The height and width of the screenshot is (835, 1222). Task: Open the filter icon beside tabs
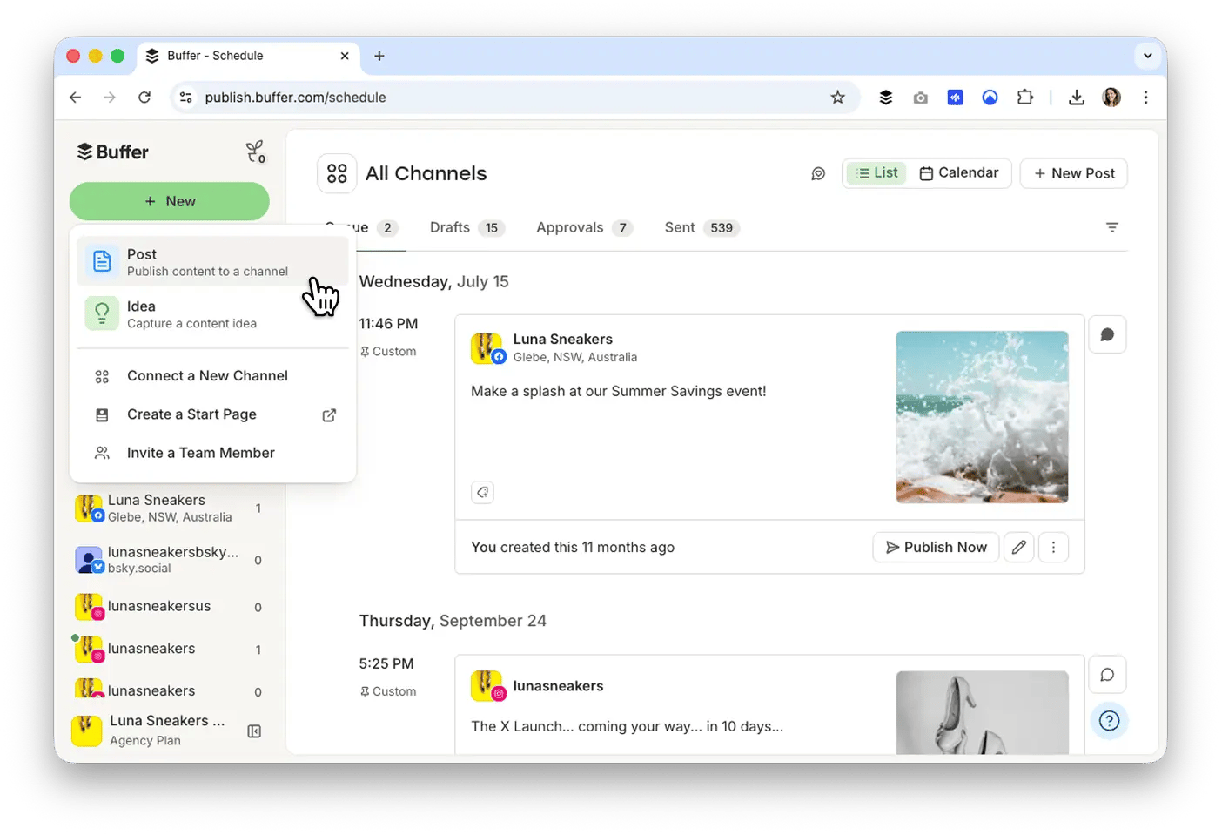coord(1112,227)
